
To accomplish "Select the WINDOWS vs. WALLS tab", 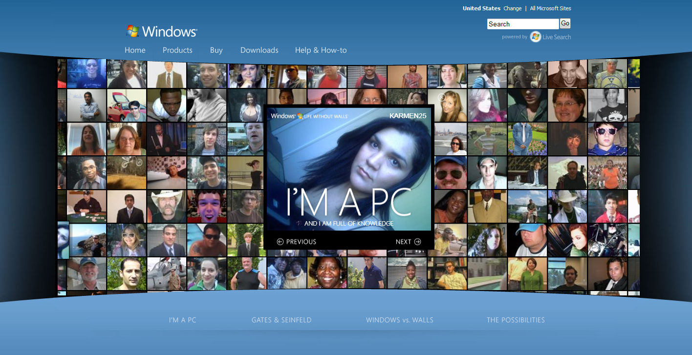I will 399,320.
